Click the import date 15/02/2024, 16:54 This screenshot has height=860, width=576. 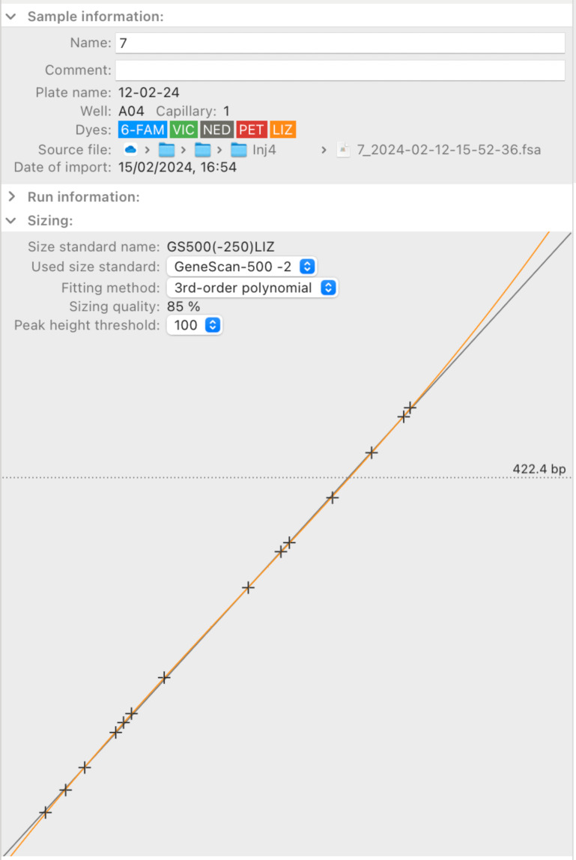click(178, 167)
